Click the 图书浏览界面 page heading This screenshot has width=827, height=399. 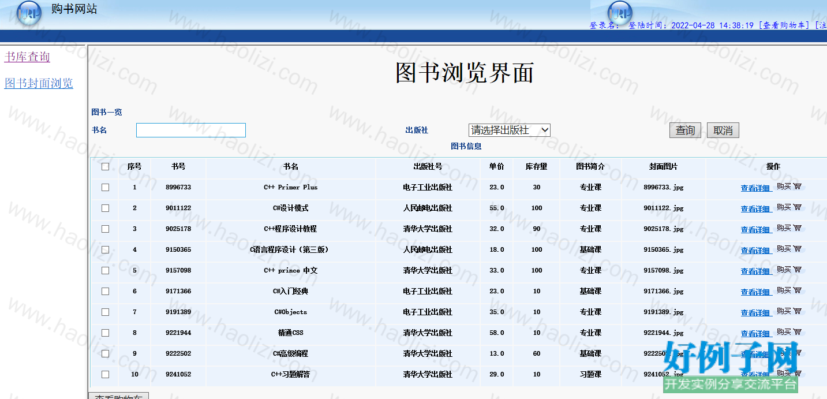[465, 73]
